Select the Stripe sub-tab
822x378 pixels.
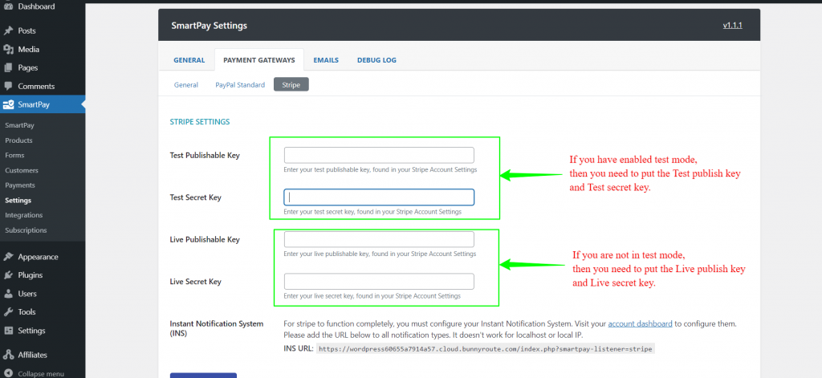tap(291, 84)
